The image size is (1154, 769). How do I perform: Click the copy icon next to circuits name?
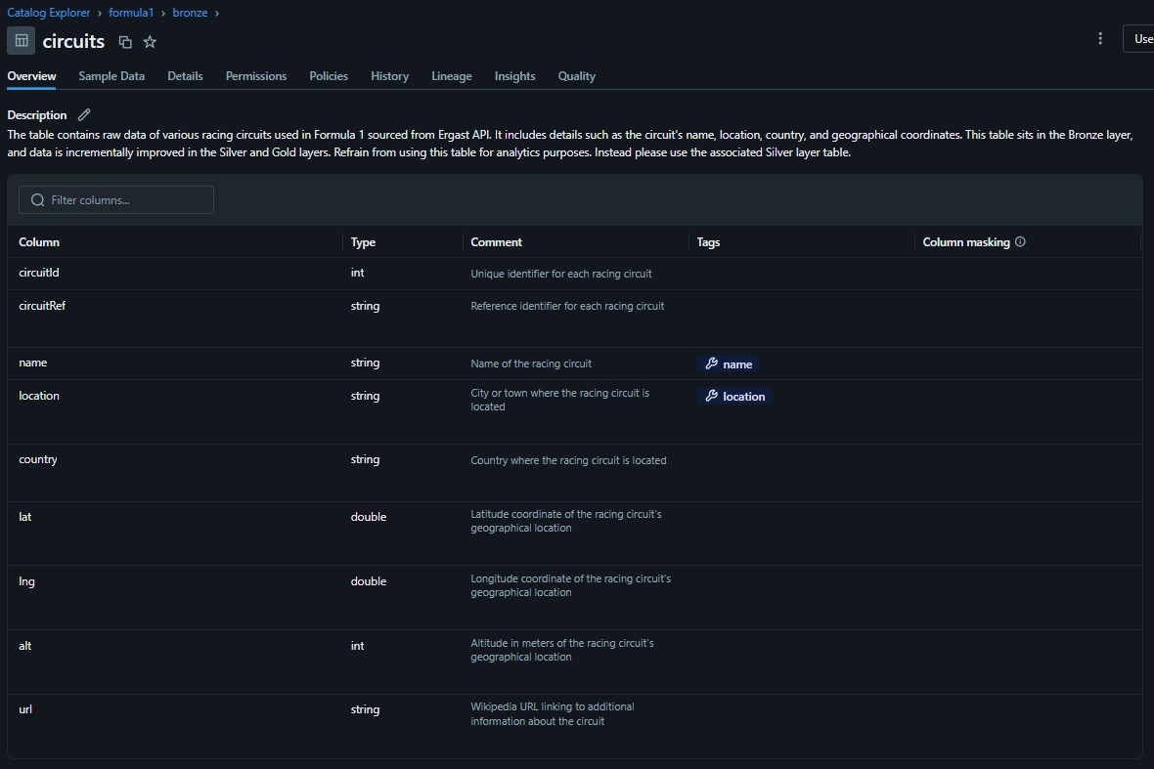[x=124, y=42]
